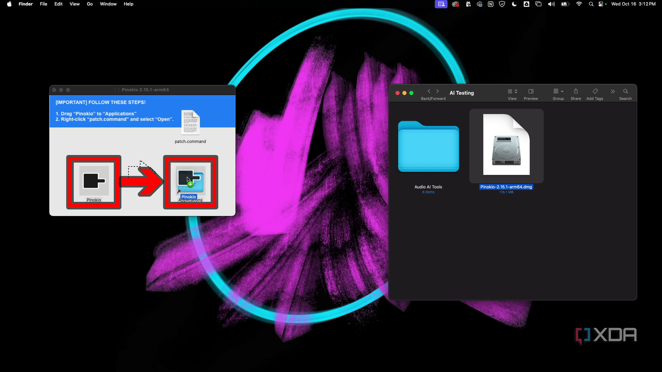This screenshot has height=372, width=662.
Task: Open the Audio AI Tools folder
Action: coord(428,147)
